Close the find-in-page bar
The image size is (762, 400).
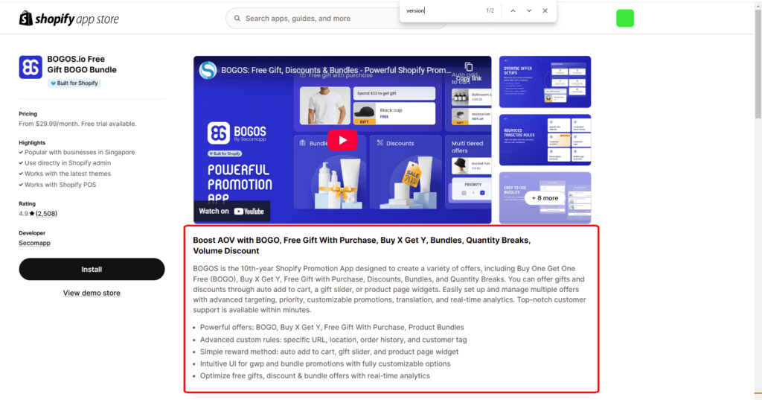point(545,11)
